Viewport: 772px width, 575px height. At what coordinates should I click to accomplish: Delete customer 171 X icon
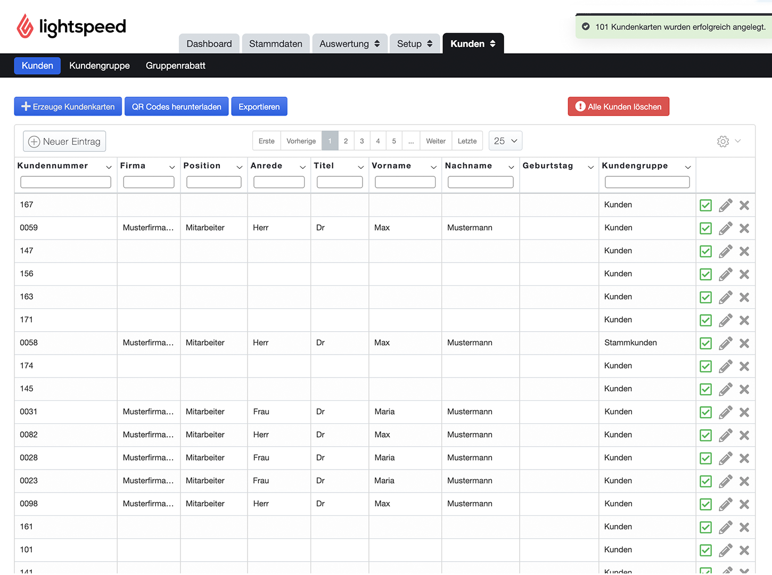(744, 321)
